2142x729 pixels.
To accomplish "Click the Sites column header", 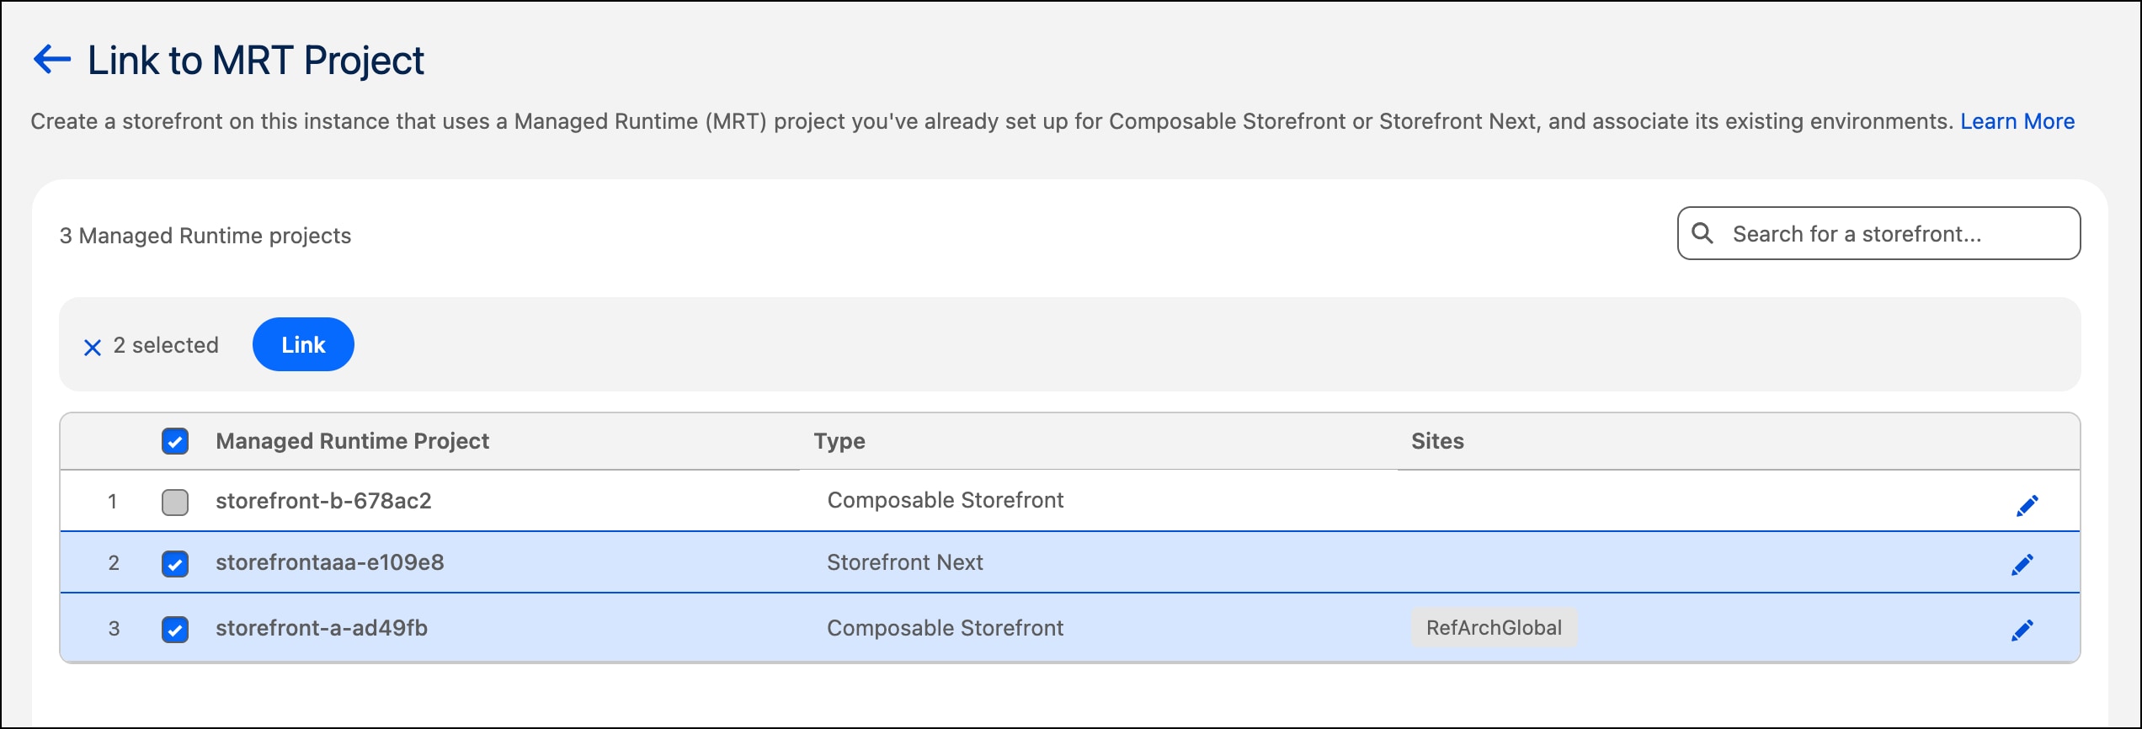I will (x=1437, y=441).
